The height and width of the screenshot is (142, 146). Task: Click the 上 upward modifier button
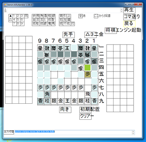pos(69,16)
